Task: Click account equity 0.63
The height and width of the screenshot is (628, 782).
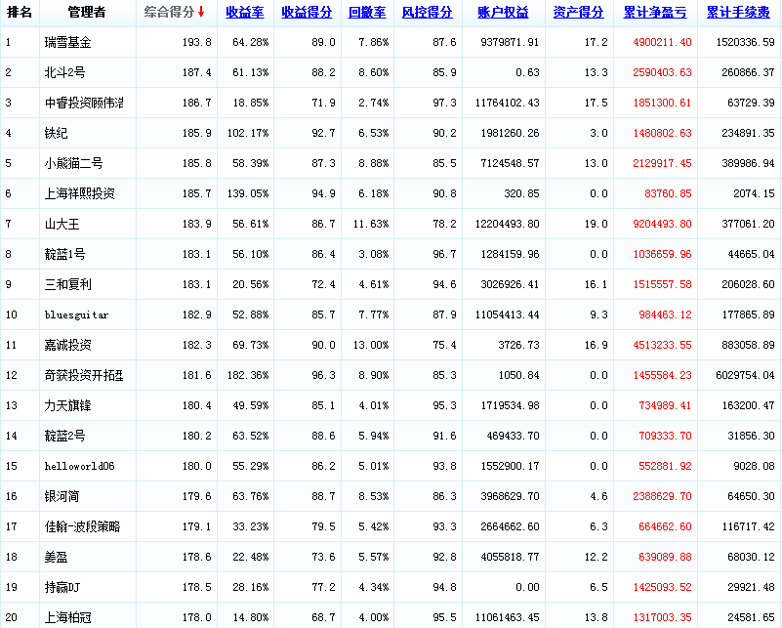Action: [527, 72]
